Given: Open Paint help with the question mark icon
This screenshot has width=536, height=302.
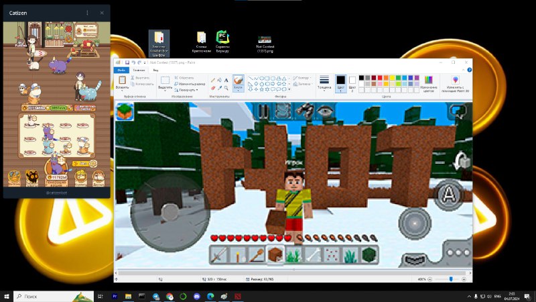Looking at the screenshot, I should click(470, 70).
